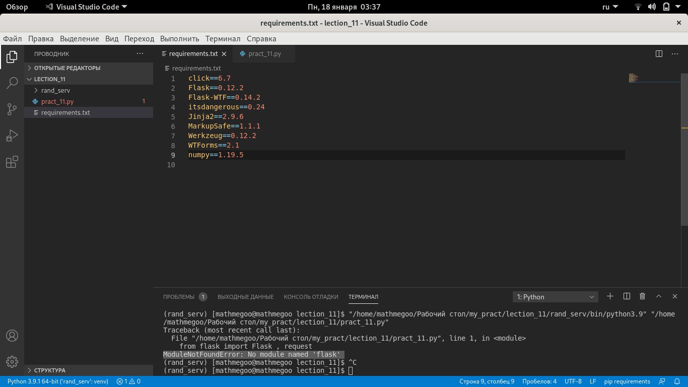
Task: Click the 'numpy==1.19.5' line
Action: (216, 155)
